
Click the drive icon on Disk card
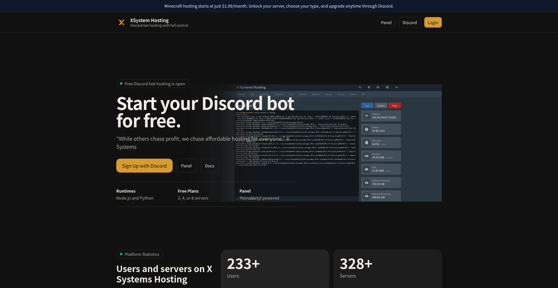[366, 169]
